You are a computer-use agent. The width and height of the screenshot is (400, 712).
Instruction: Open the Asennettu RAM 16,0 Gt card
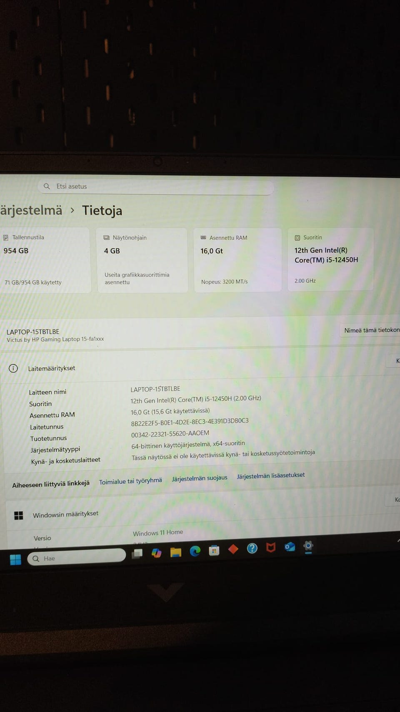237,259
